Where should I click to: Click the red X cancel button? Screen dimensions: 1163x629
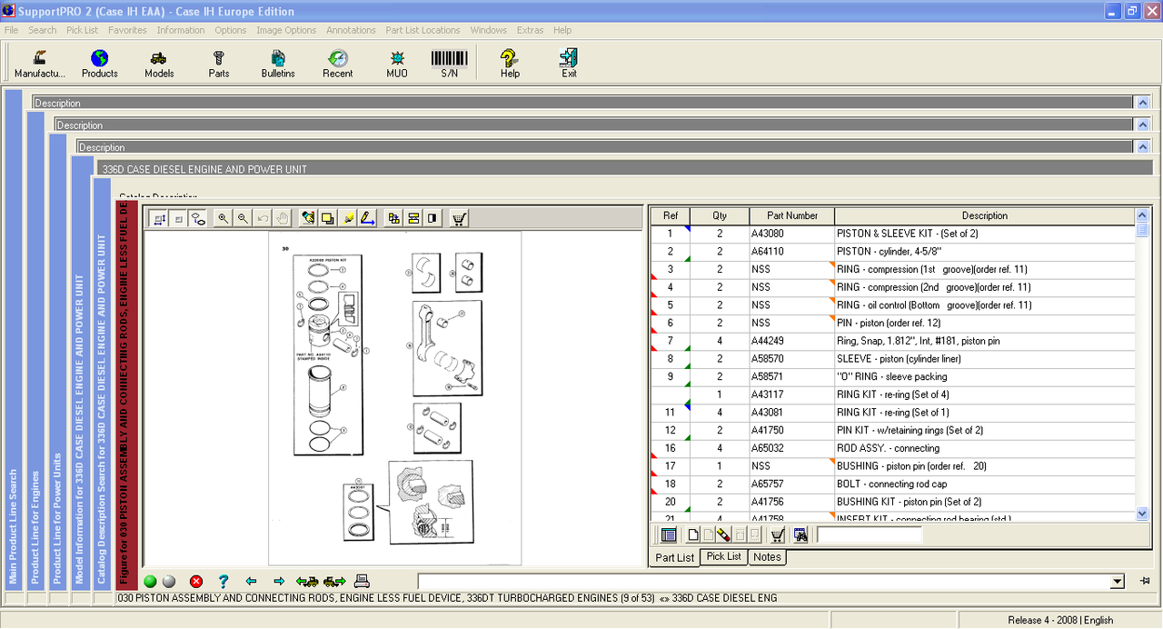tap(196, 582)
